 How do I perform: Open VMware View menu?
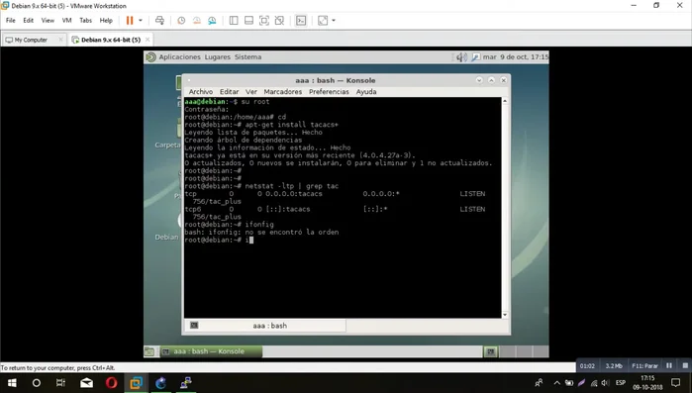point(48,20)
